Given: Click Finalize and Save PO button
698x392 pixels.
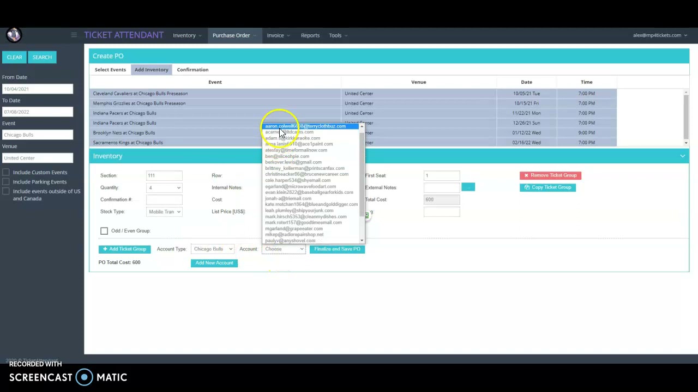Looking at the screenshot, I should 337,249.
